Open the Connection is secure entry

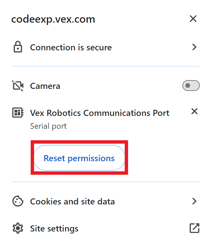point(71,48)
